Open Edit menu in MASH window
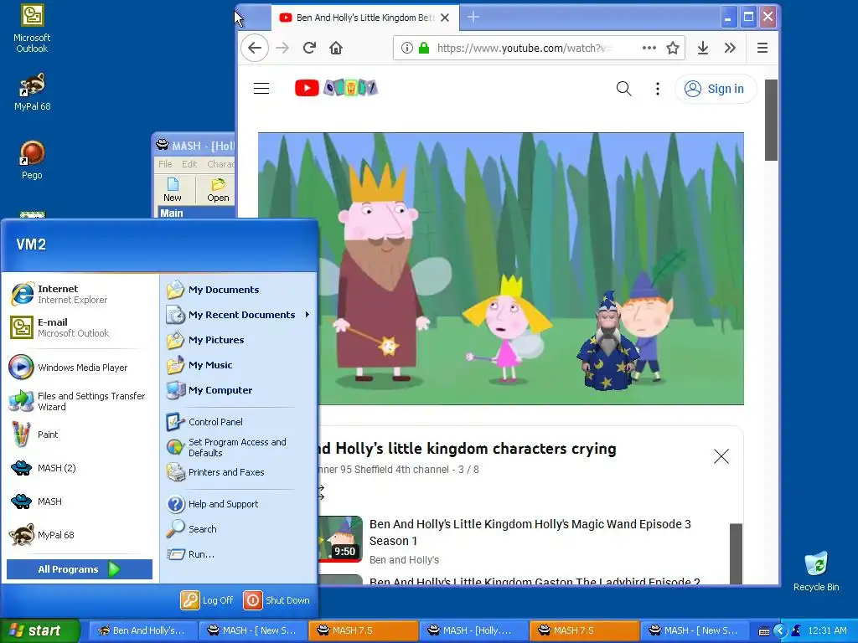The height and width of the screenshot is (643, 858). pos(189,163)
